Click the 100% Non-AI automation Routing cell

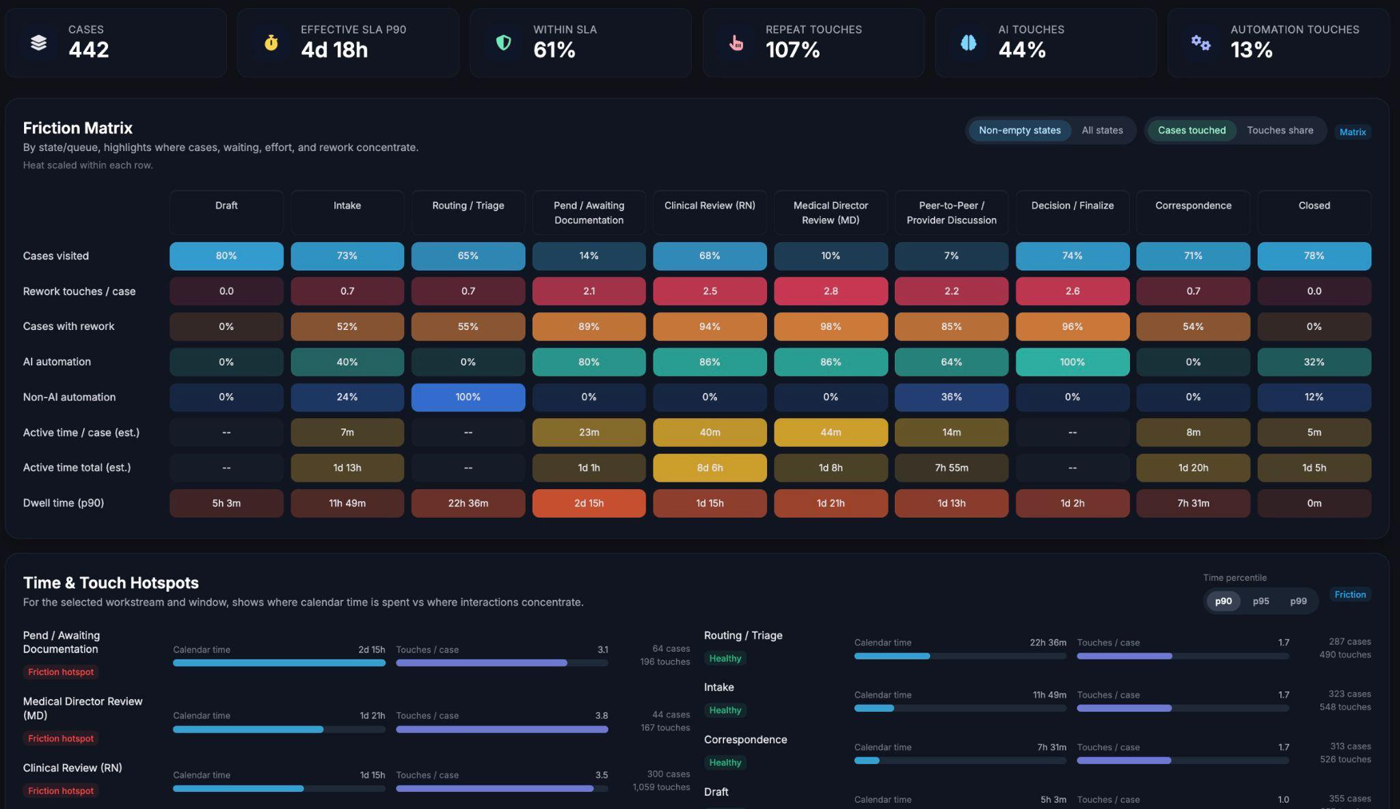click(x=468, y=397)
